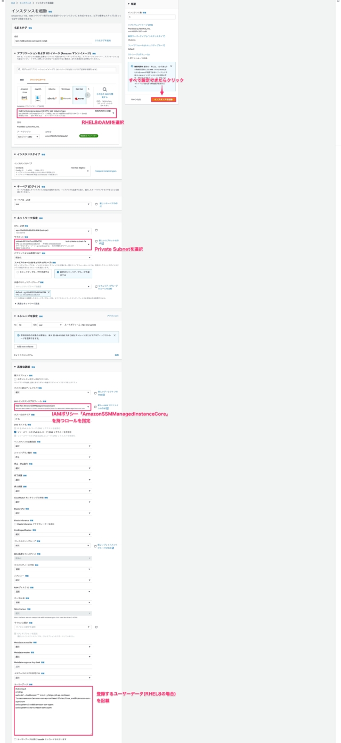
Task: Select the macOS AMI tile
Action: [38, 94]
